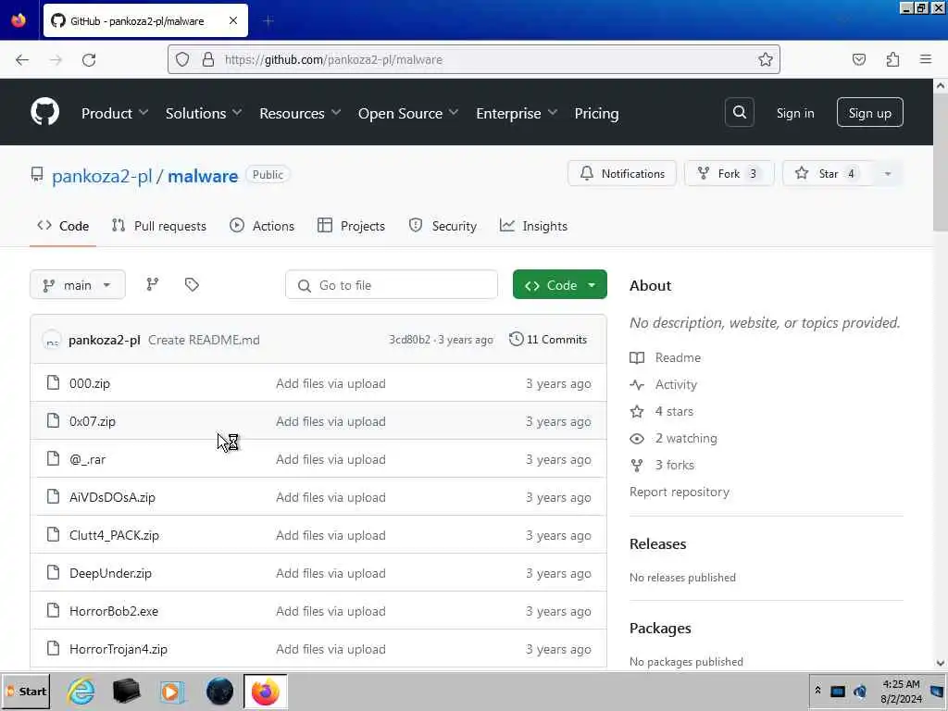Expand the Product menu

pos(115,113)
